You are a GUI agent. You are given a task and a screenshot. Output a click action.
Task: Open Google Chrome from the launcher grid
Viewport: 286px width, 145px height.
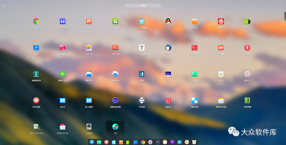tap(36, 21)
